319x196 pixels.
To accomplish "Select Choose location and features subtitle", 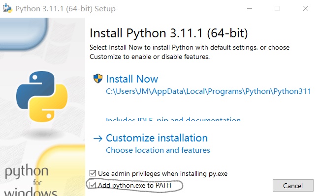I will tap(158, 150).
